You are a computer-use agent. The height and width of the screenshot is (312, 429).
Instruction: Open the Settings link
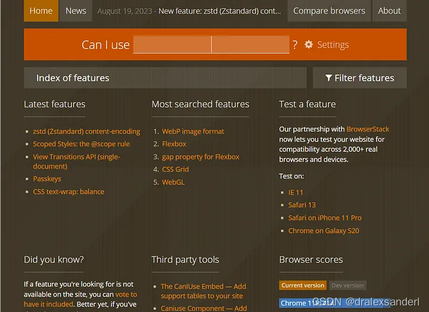click(332, 45)
